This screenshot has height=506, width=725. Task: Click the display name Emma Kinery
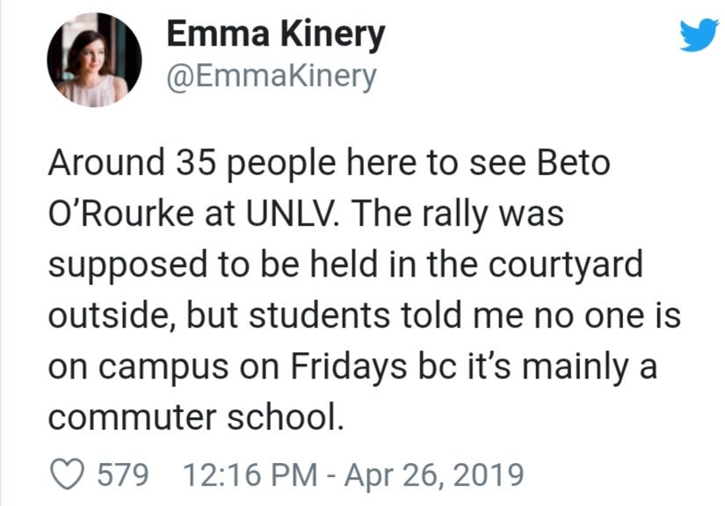point(275,35)
